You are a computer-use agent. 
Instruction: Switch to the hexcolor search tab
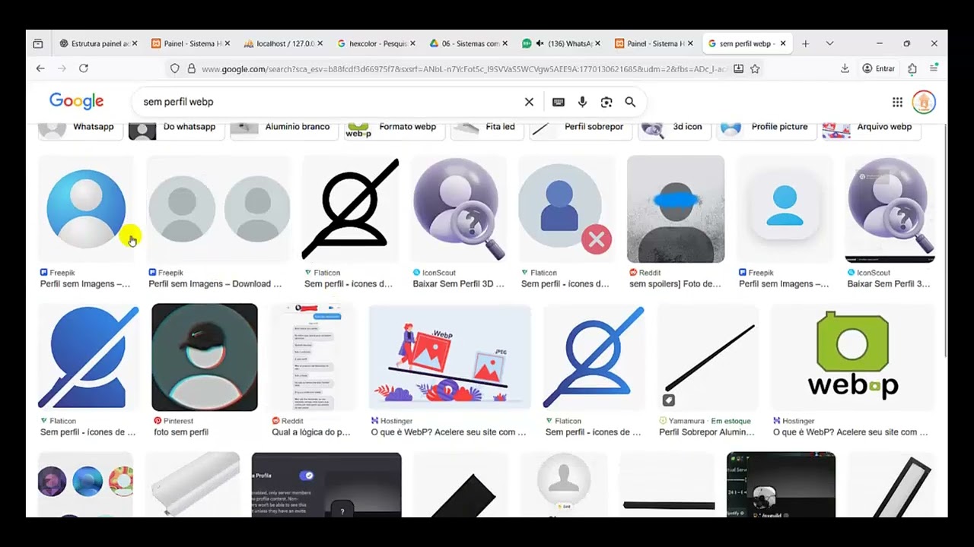pos(376,43)
